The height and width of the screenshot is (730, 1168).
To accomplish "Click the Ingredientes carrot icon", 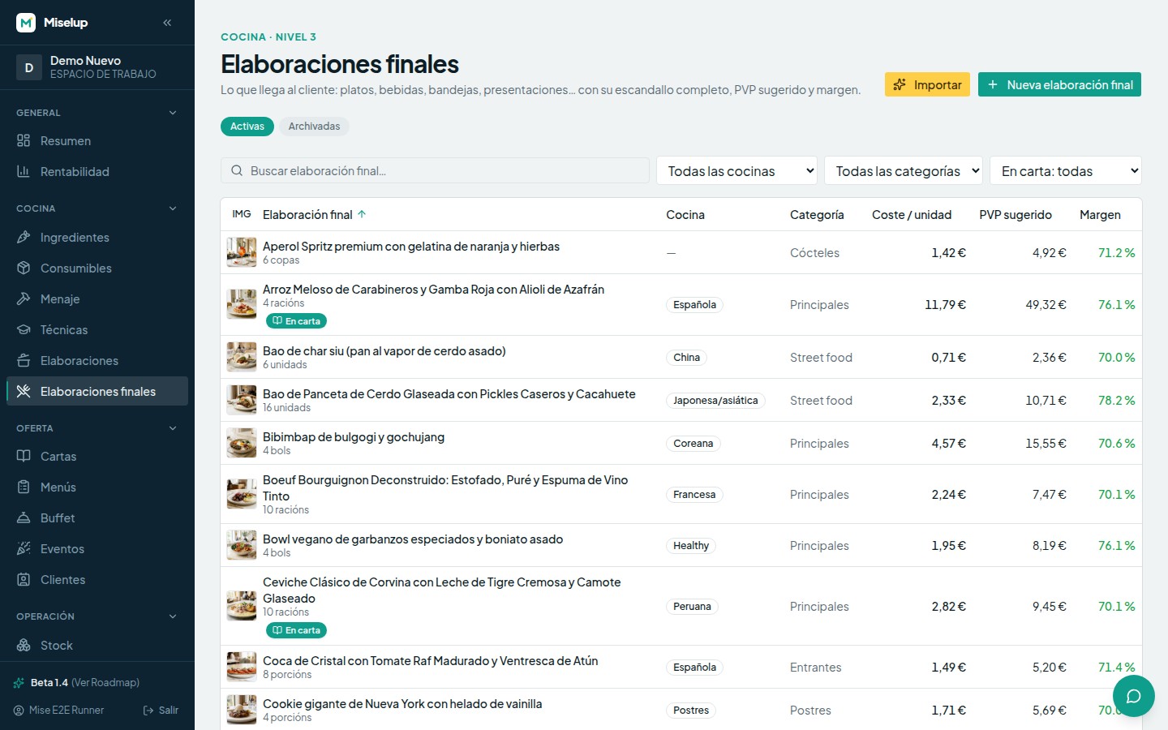I will pyautogui.click(x=24, y=237).
